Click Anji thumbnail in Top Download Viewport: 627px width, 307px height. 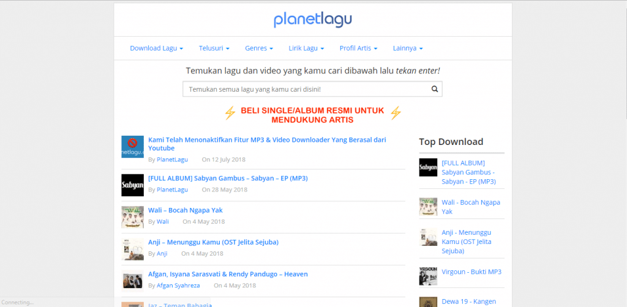(x=428, y=237)
